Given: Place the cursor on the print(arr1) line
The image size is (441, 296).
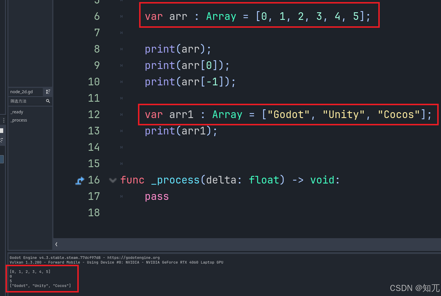Looking at the screenshot, I should pyautogui.click(x=181, y=131).
